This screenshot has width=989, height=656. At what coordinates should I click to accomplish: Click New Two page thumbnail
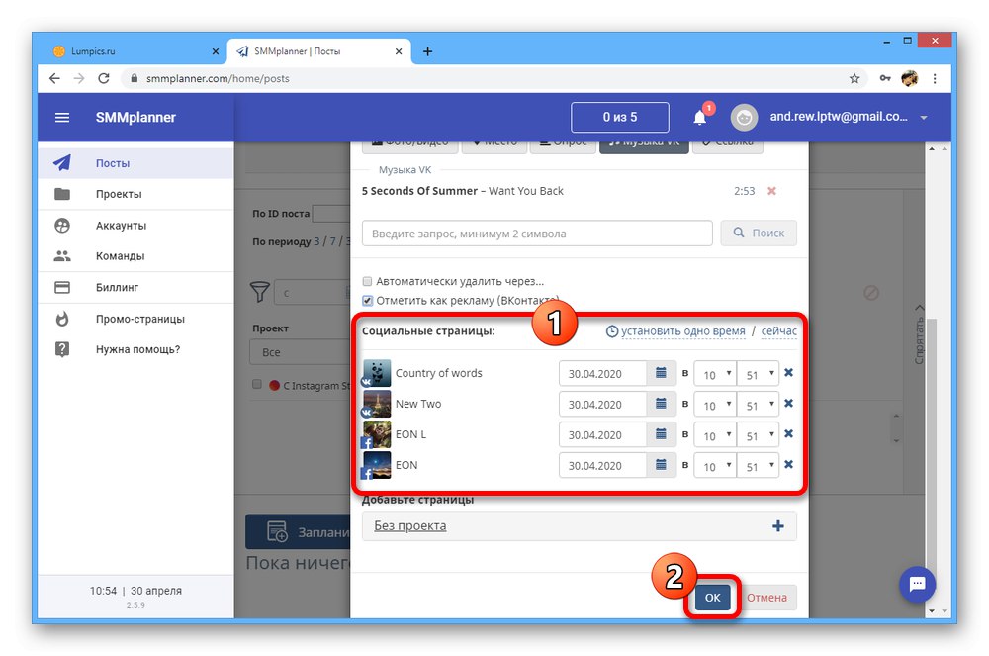coord(377,404)
